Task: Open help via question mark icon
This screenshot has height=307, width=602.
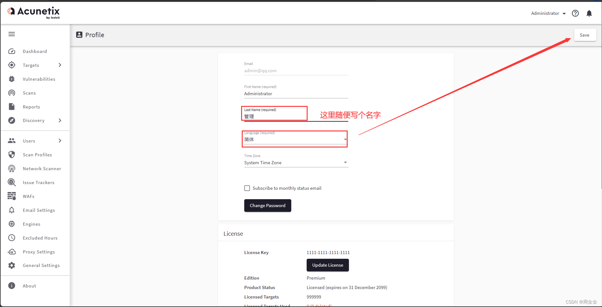Action: point(575,13)
